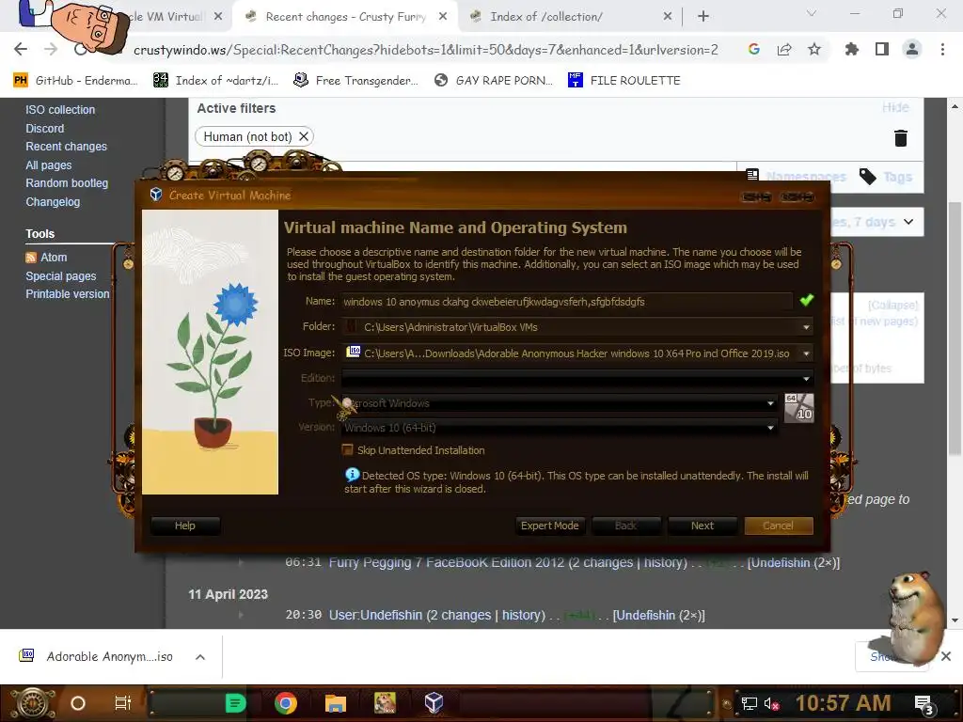Open the Discord sidebar link
Image resolution: width=963 pixels, height=722 pixels.
pos(45,128)
